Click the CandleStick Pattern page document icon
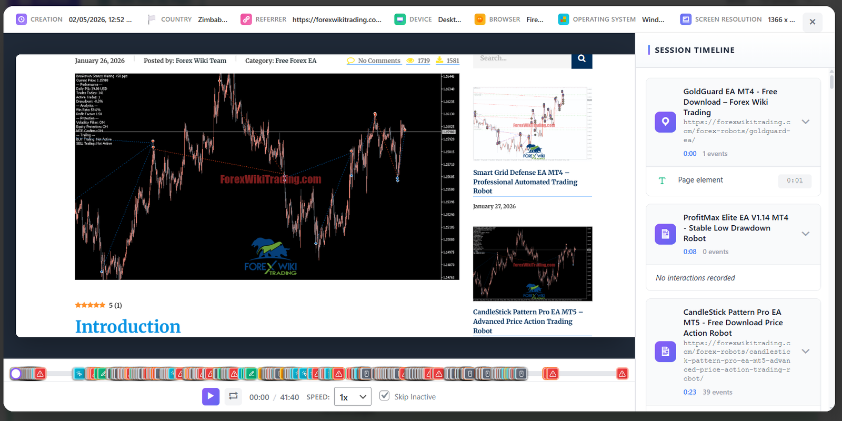842x421 pixels. pos(665,351)
